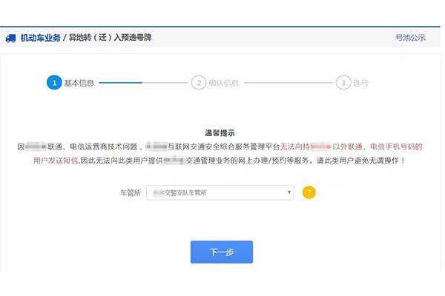Click the truck icon beside 机动车业务
The image size is (445, 296).
point(11,38)
